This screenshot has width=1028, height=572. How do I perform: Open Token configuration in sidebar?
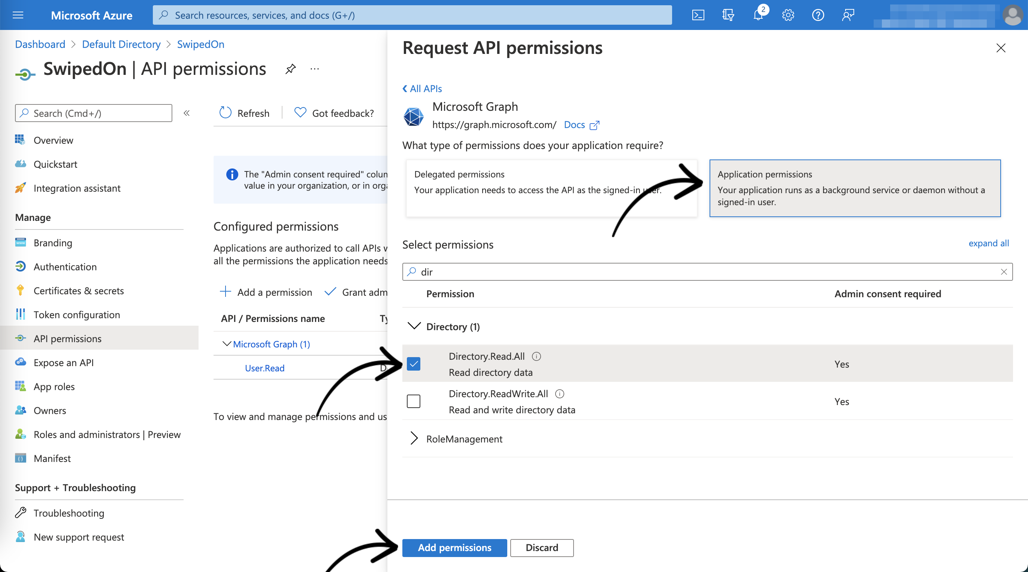[x=77, y=314]
